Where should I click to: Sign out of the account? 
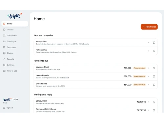click(8, 108)
